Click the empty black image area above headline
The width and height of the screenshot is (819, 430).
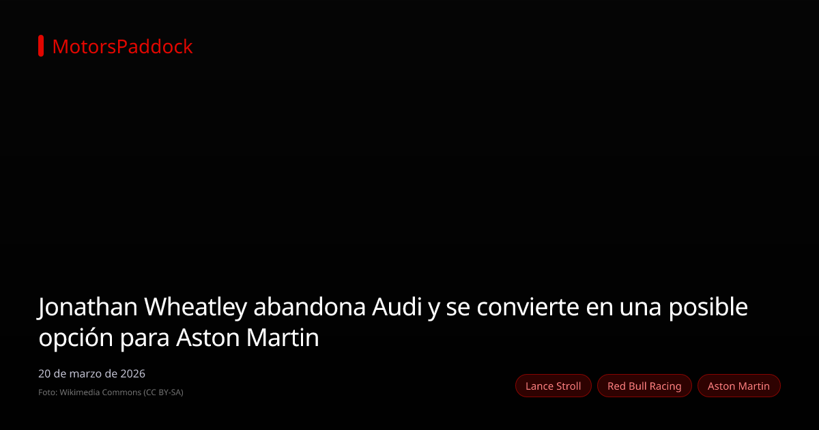[409, 171]
